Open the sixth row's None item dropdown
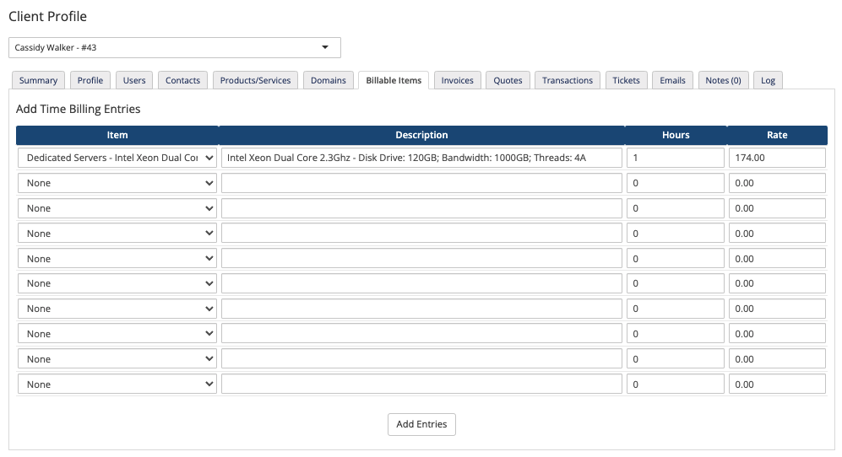Screen dimensions: 842x457 point(117,283)
